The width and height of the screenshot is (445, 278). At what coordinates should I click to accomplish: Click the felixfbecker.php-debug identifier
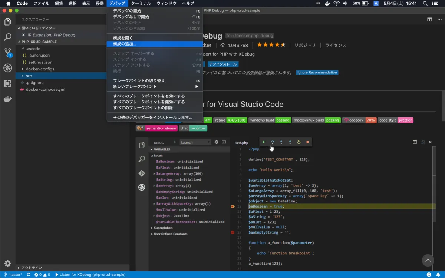click(x=250, y=36)
